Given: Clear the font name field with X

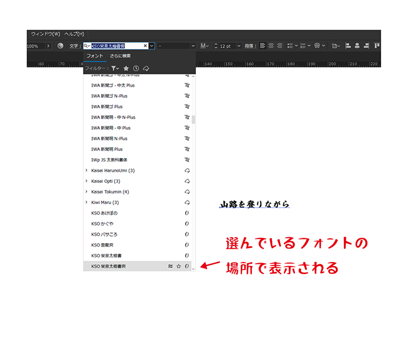Looking at the screenshot, I should tap(145, 46).
